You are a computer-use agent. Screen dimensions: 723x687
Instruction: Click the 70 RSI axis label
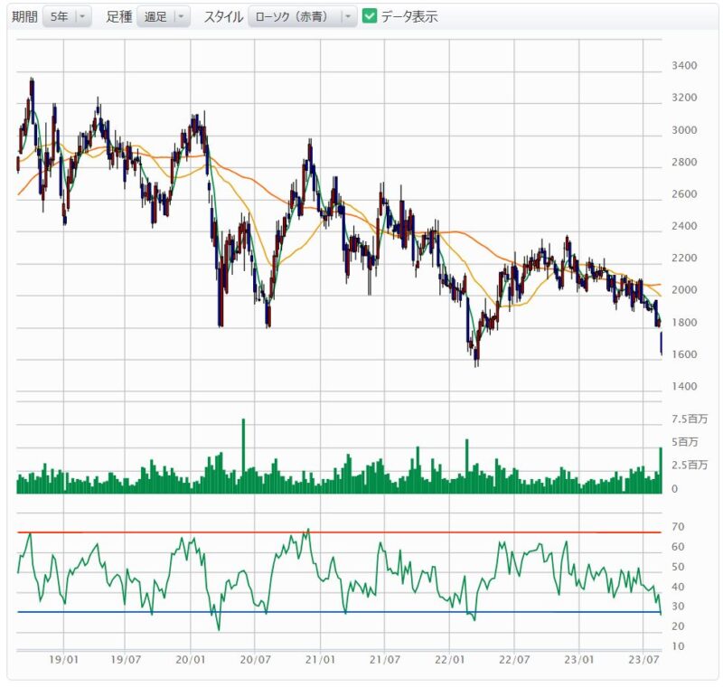tap(678, 526)
